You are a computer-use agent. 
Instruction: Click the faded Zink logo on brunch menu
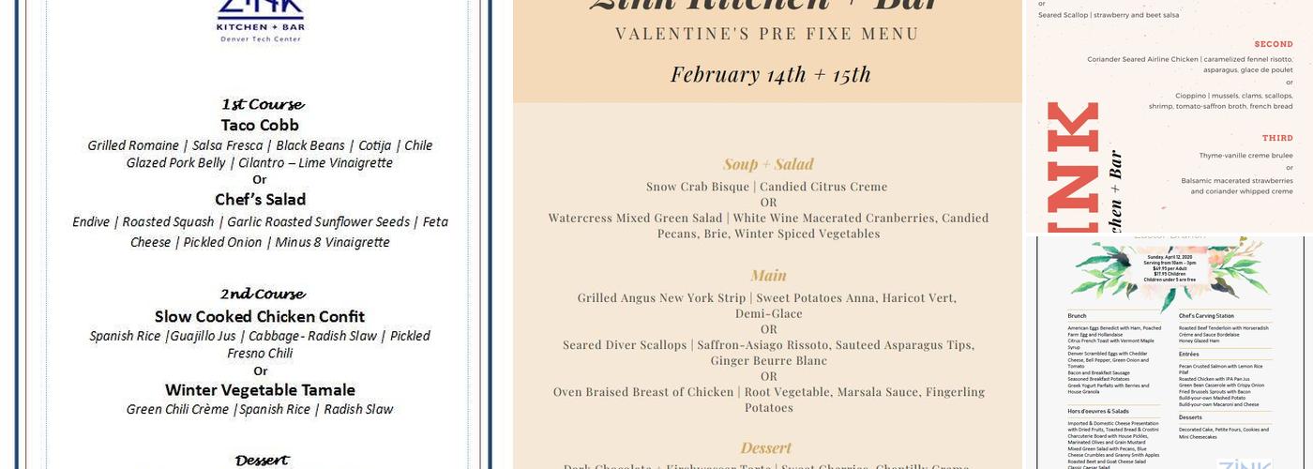1244,462
